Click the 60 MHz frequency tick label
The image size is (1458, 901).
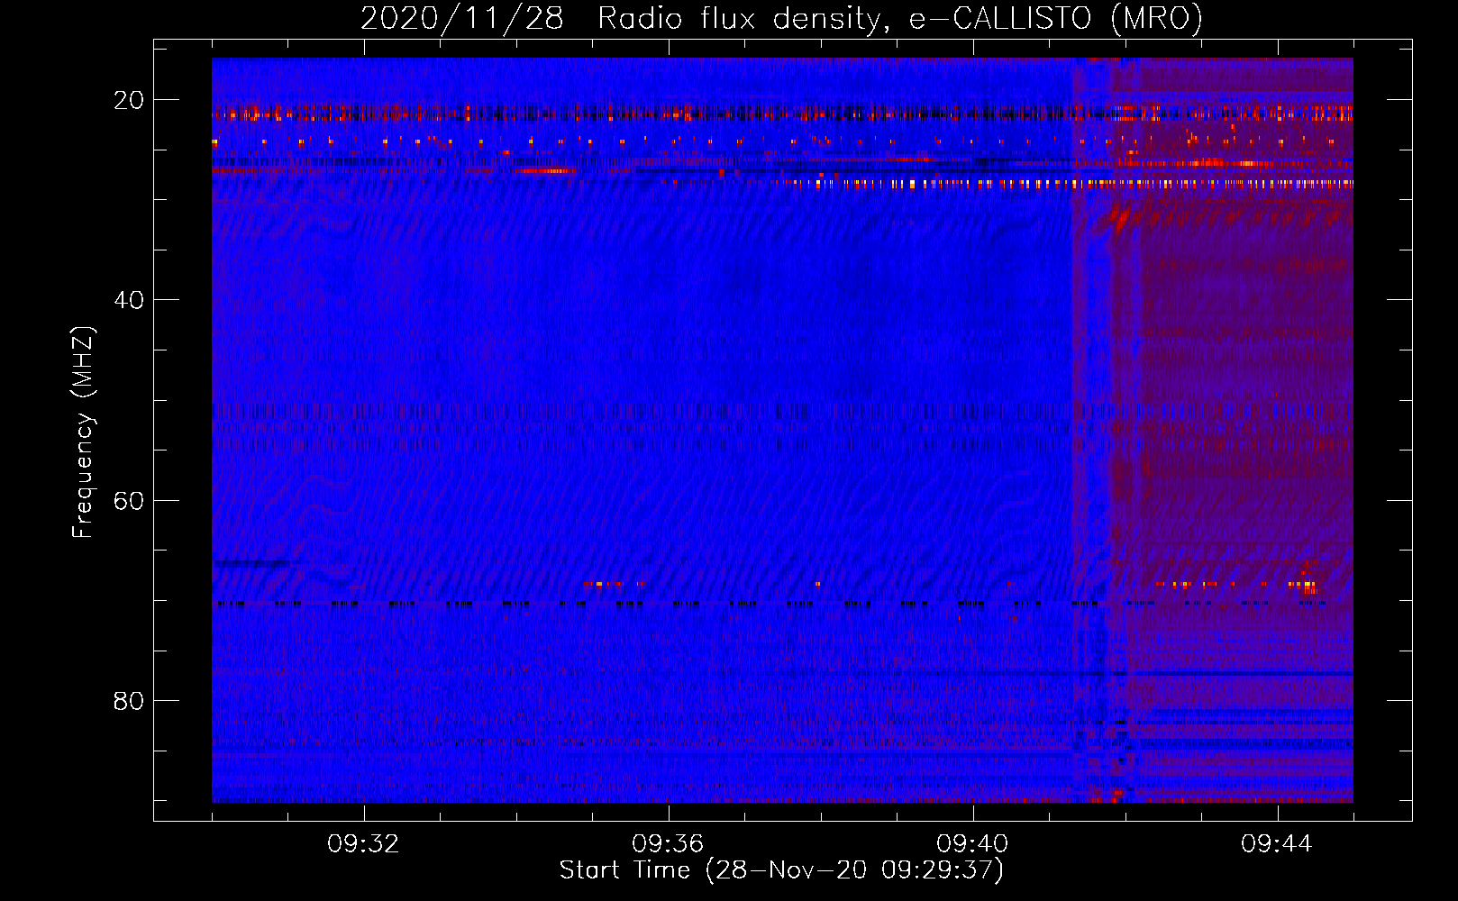click(129, 500)
